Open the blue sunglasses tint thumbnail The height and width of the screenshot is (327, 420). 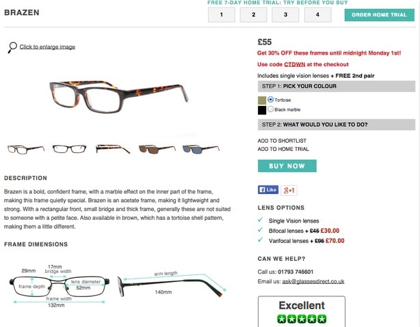[x=201, y=149]
